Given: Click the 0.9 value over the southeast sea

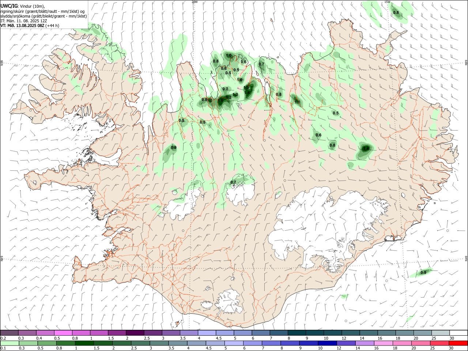Looking at the screenshot, I should coord(423,272).
